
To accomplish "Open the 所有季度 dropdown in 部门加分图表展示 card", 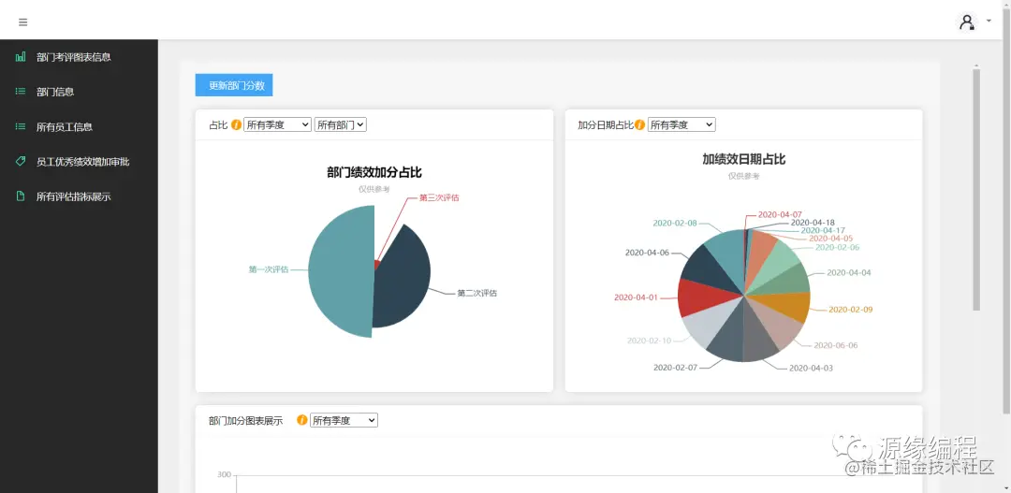I will tap(344, 420).
